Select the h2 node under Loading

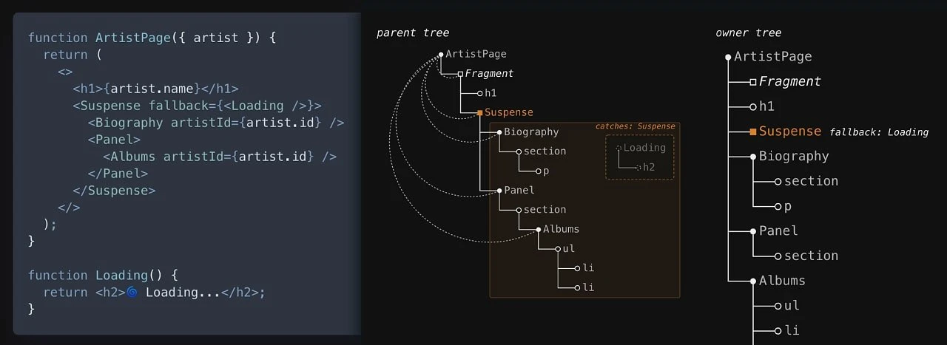(649, 167)
